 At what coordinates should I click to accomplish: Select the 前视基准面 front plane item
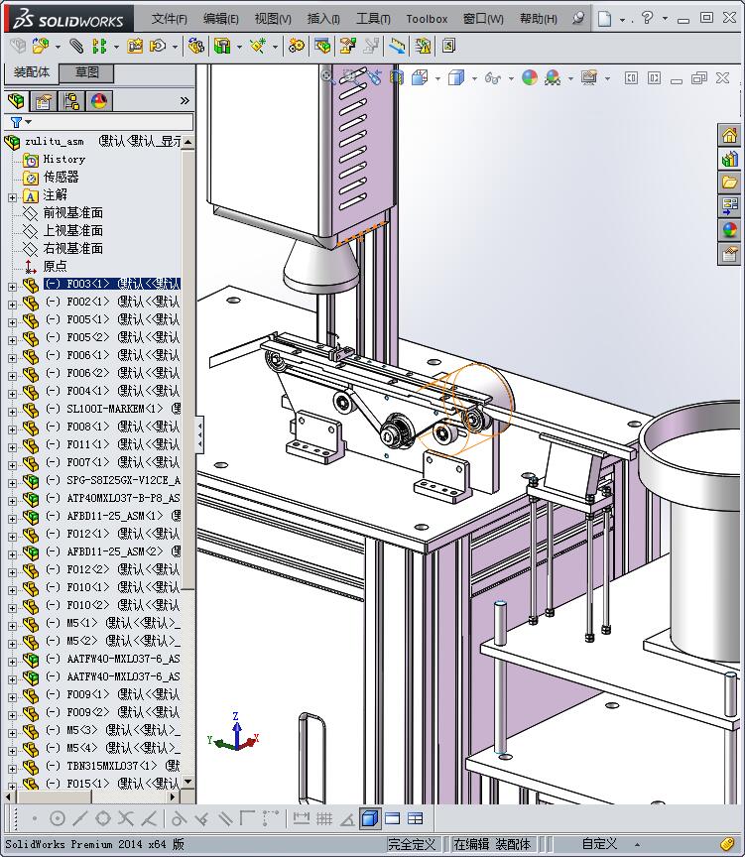point(72,212)
